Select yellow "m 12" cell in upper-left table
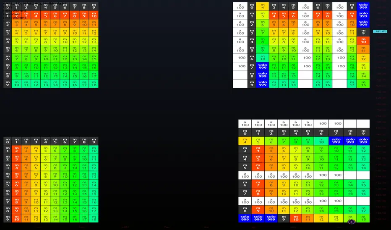The width and height of the screenshot is (391, 230). tap(94, 32)
